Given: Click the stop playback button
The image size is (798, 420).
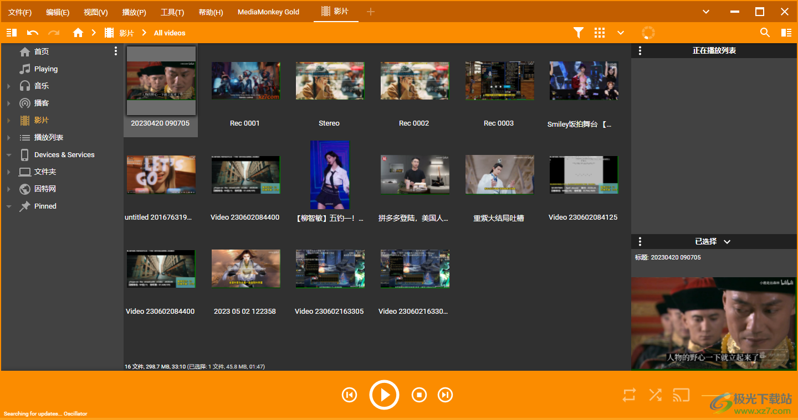Looking at the screenshot, I should pos(420,395).
